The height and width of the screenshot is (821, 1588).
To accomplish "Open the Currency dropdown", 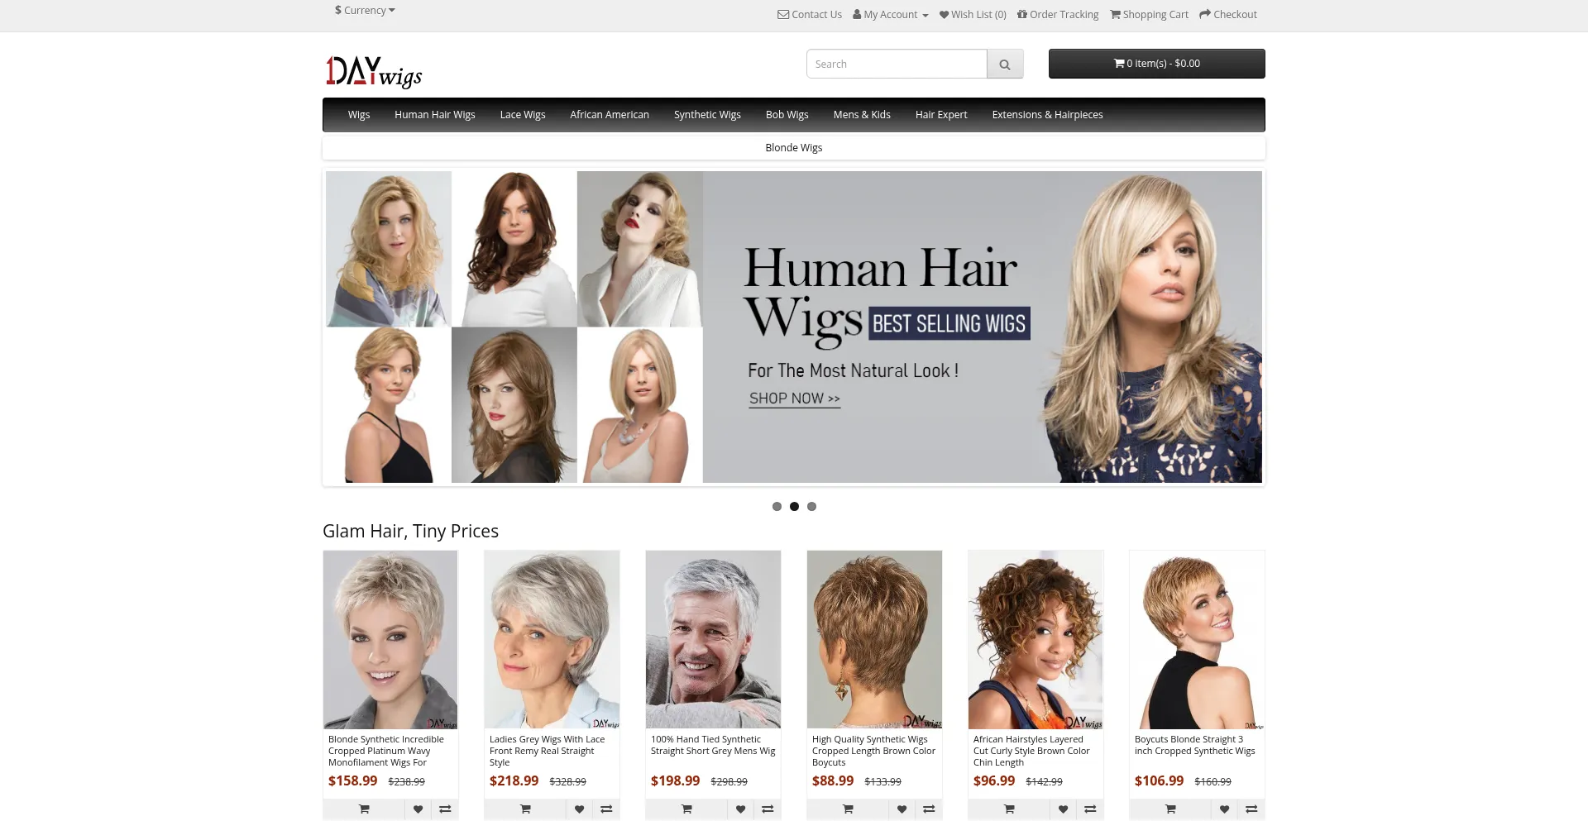I will click(365, 11).
